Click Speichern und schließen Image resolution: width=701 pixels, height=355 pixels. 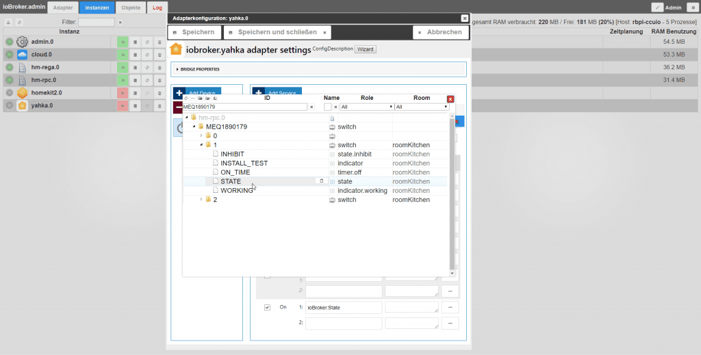point(278,32)
